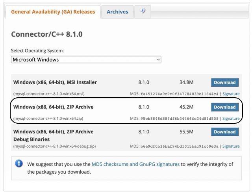This screenshot has width=252, height=195.
Task: Click the Connector/C++ 8.1.0 heading
Action: point(47,34)
